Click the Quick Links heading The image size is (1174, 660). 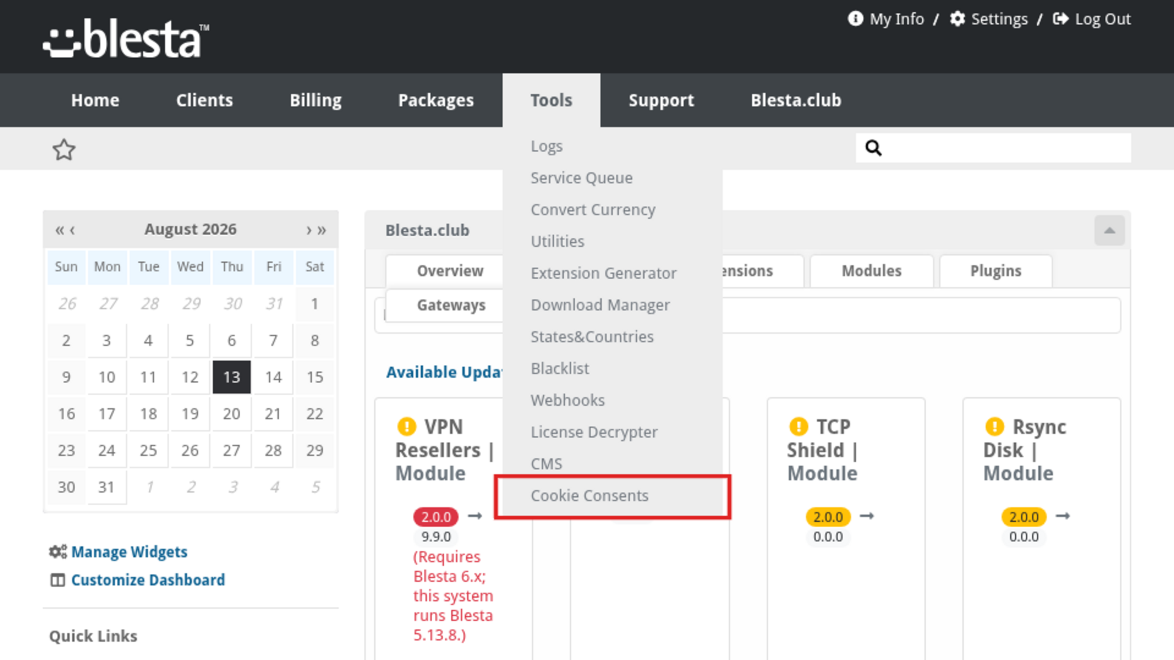(93, 636)
